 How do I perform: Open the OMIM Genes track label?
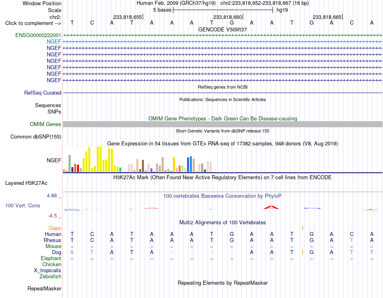pyautogui.click(x=46, y=124)
